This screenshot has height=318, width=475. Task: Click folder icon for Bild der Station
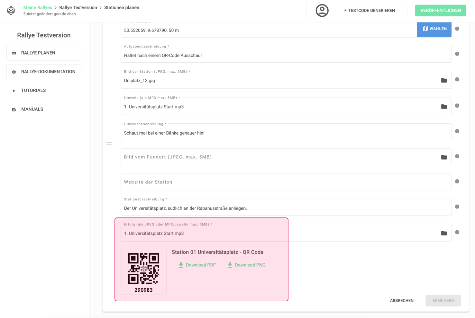tap(444, 80)
